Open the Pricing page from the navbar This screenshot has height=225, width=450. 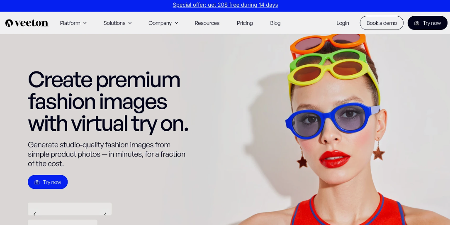click(245, 23)
